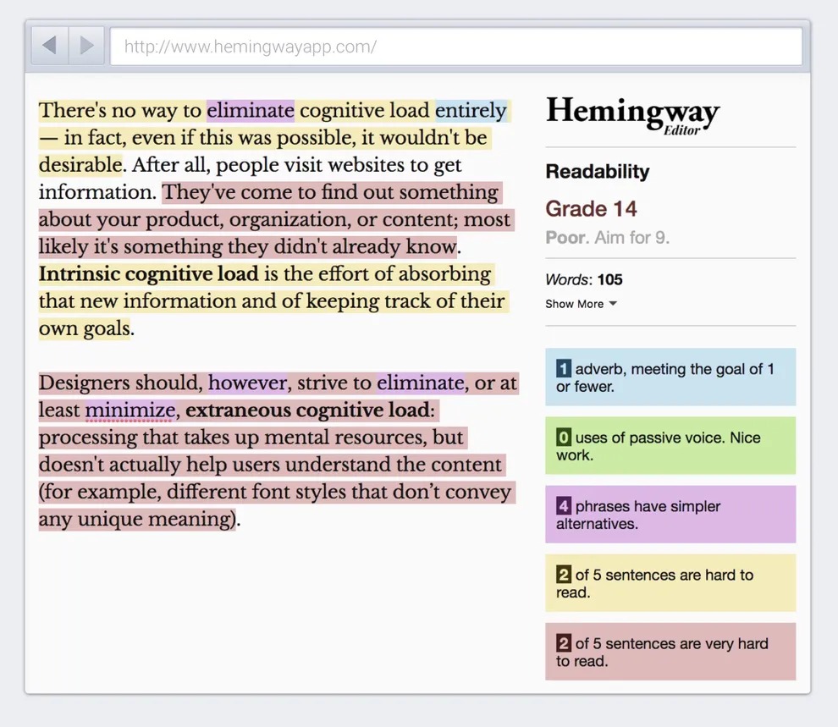Image resolution: width=838 pixels, height=727 pixels.
Task: Click the bold phrase 'extraneous cognitive load'
Action: click(x=307, y=410)
